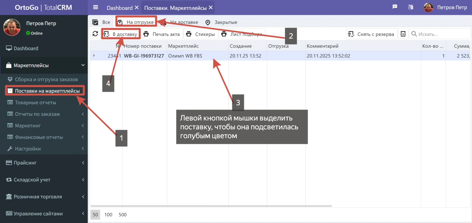
Task: Switch to the Закрытые filter tab
Action: pos(221,22)
